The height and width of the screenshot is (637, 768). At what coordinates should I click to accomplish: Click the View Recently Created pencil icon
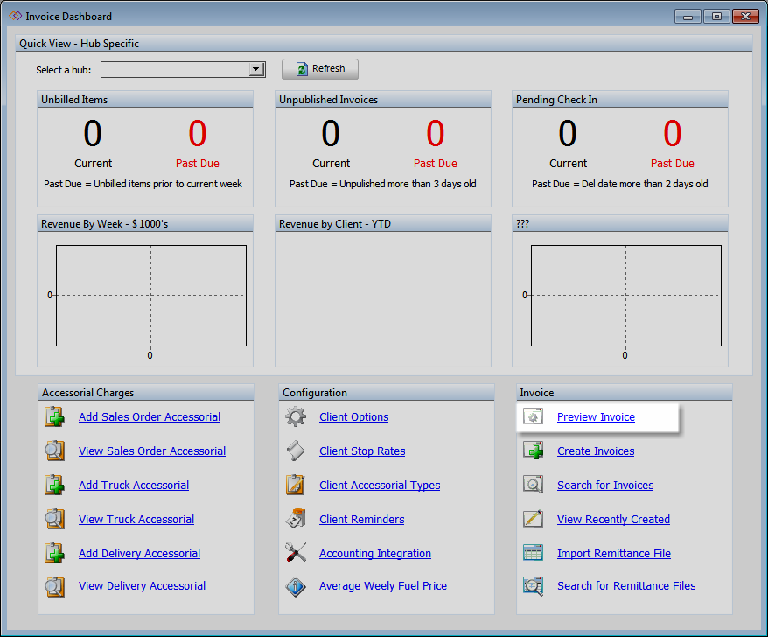[534, 518]
